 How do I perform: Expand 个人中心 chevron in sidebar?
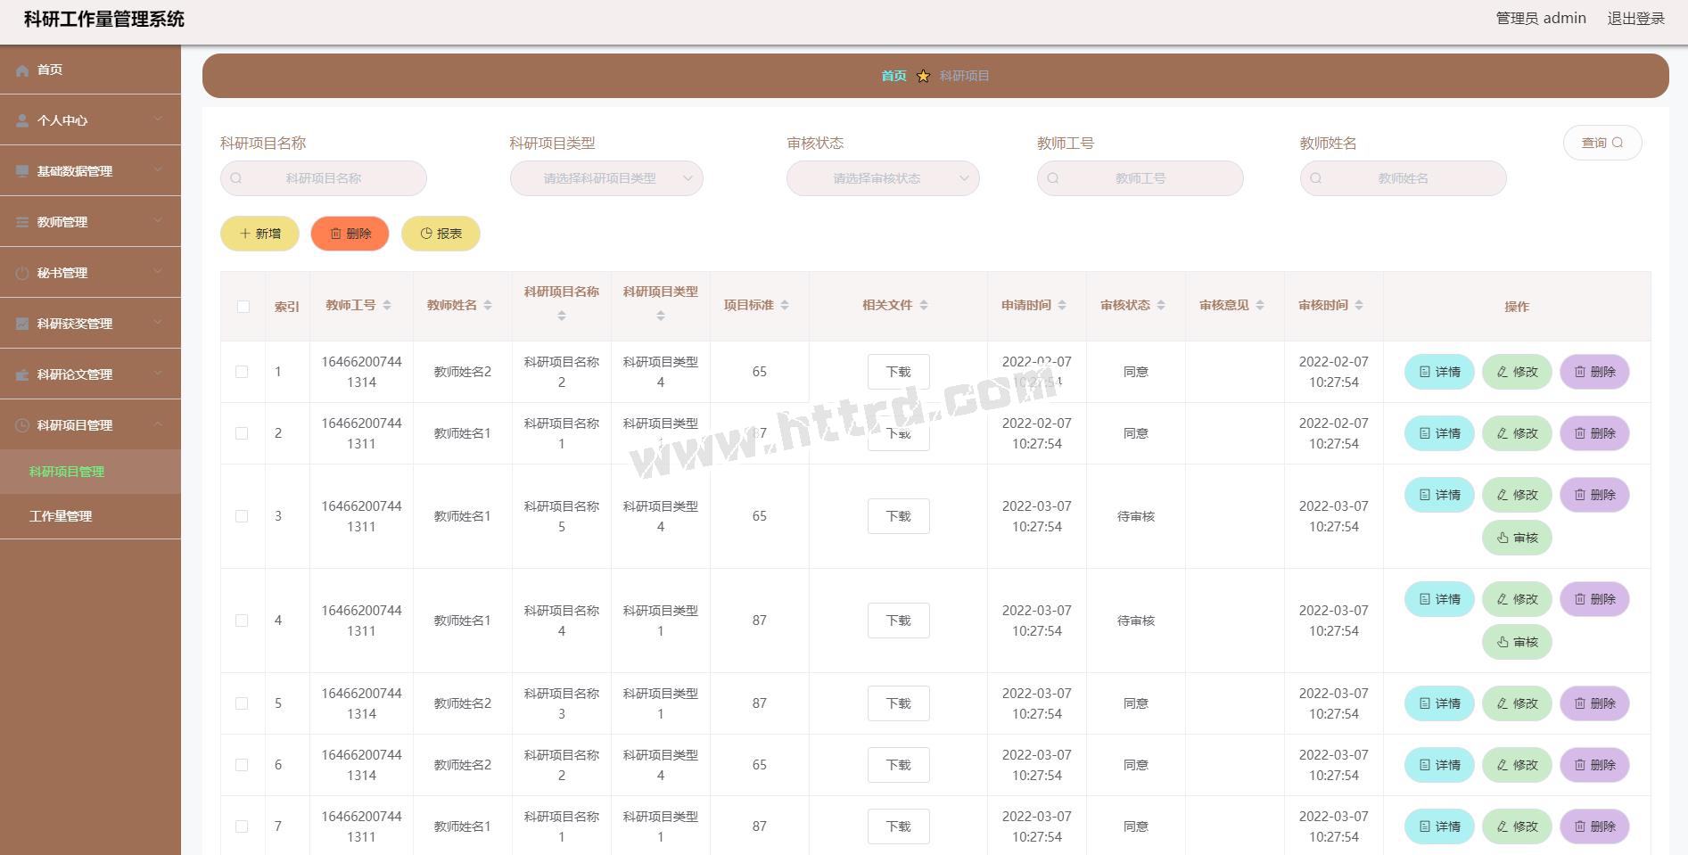(x=158, y=119)
